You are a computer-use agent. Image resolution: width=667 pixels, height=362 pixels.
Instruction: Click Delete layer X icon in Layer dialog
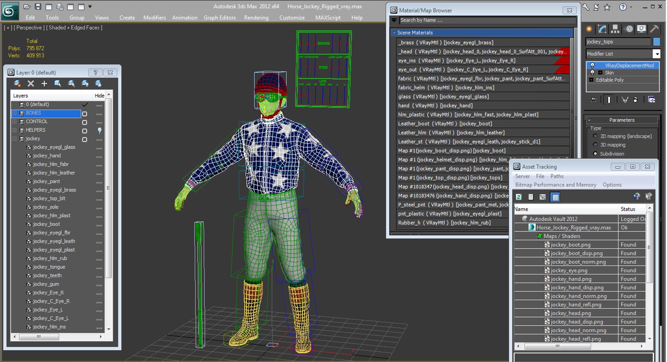tap(31, 83)
